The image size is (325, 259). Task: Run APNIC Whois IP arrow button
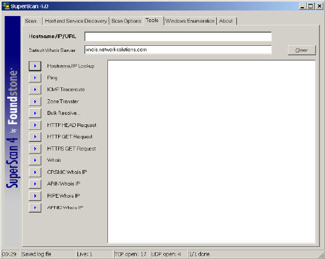[x=35, y=208]
